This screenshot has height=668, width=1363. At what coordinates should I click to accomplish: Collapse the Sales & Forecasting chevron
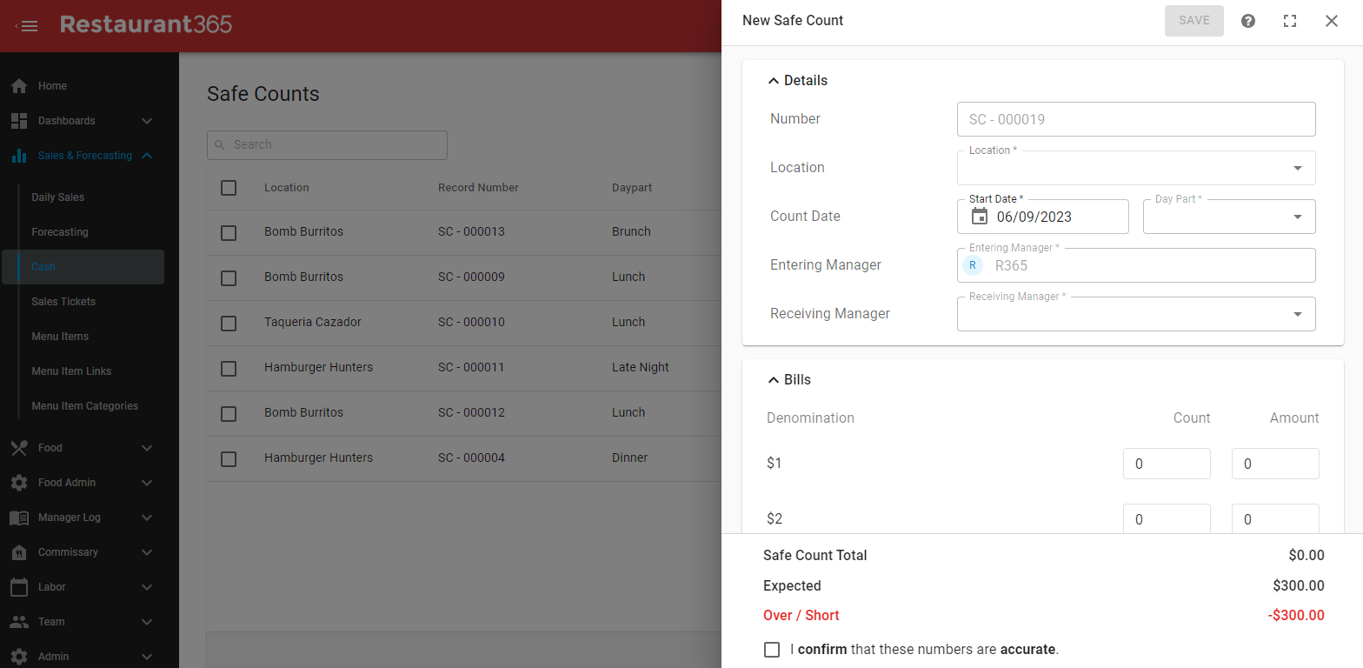coord(147,156)
